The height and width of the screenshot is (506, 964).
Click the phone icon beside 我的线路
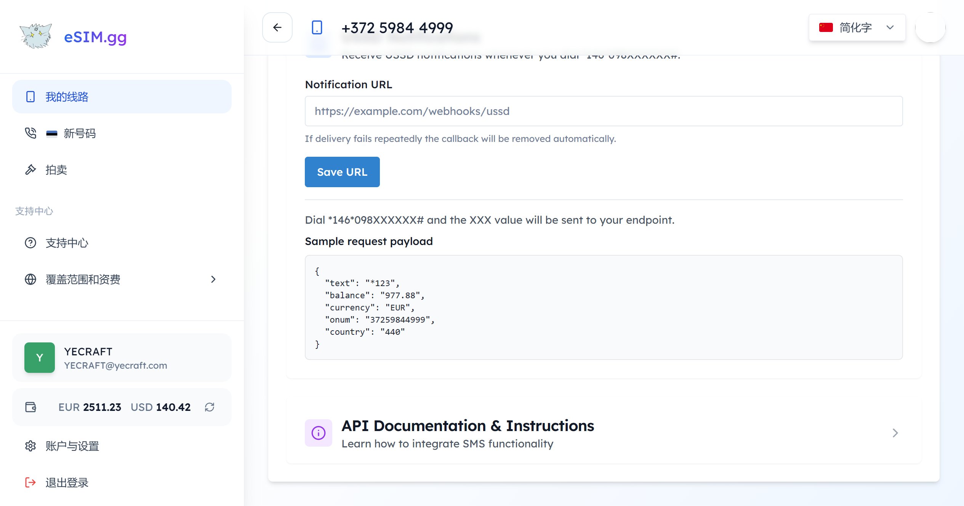pos(30,97)
